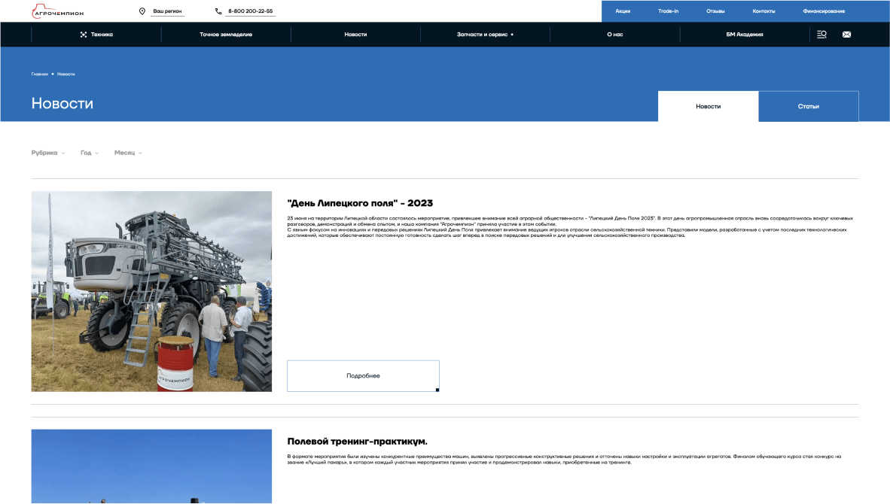Open the Отзывы link
The width and height of the screenshot is (890, 504).
point(715,11)
